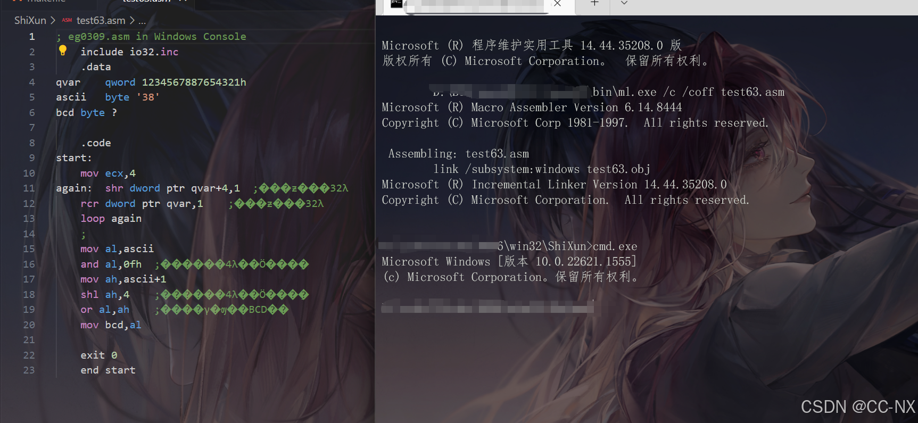Screen dimensions: 918x423
Task: Open the breadcrumb ellipsis symbol list
Action: (x=142, y=21)
